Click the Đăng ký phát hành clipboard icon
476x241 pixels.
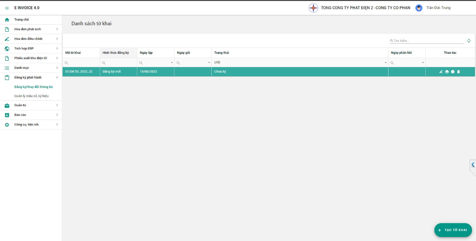coord(7,78)
